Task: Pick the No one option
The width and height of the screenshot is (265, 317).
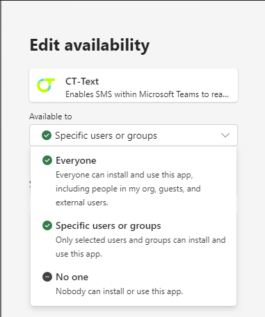Action: click(134, 284)
